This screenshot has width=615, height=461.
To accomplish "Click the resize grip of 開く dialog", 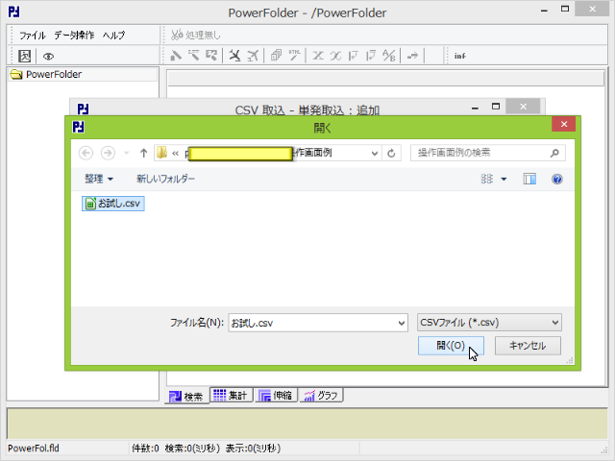I will pyautogui.click(x=570, y=360).
